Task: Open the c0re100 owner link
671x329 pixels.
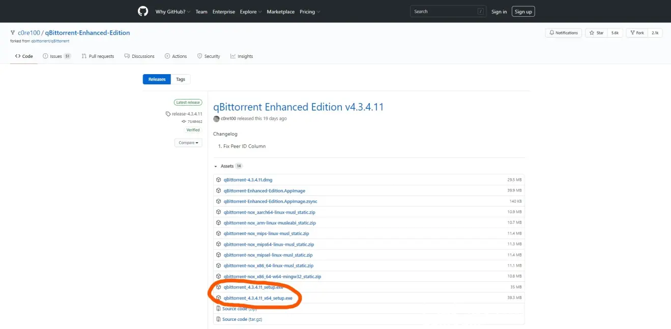Action: tap(28, 32)
